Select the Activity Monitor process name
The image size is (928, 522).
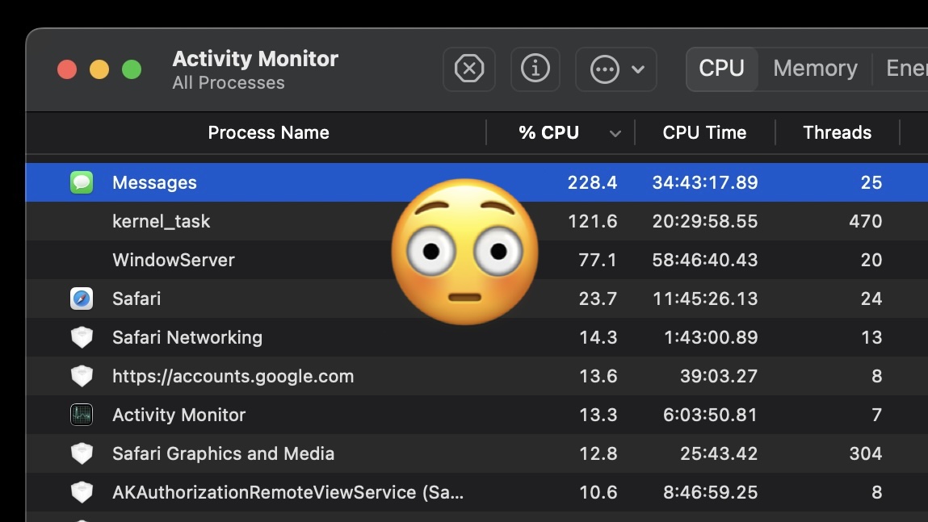(x=178, y=415)
